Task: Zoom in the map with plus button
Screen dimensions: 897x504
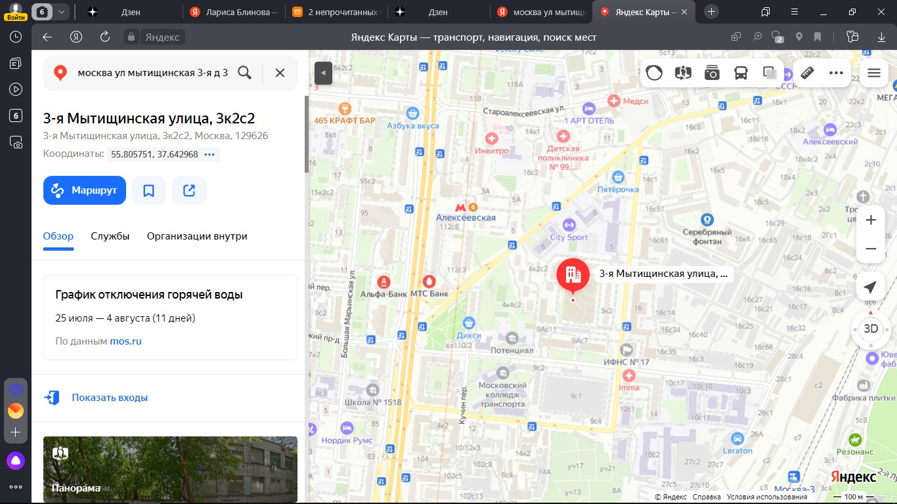Action: [x=871, y=220]
